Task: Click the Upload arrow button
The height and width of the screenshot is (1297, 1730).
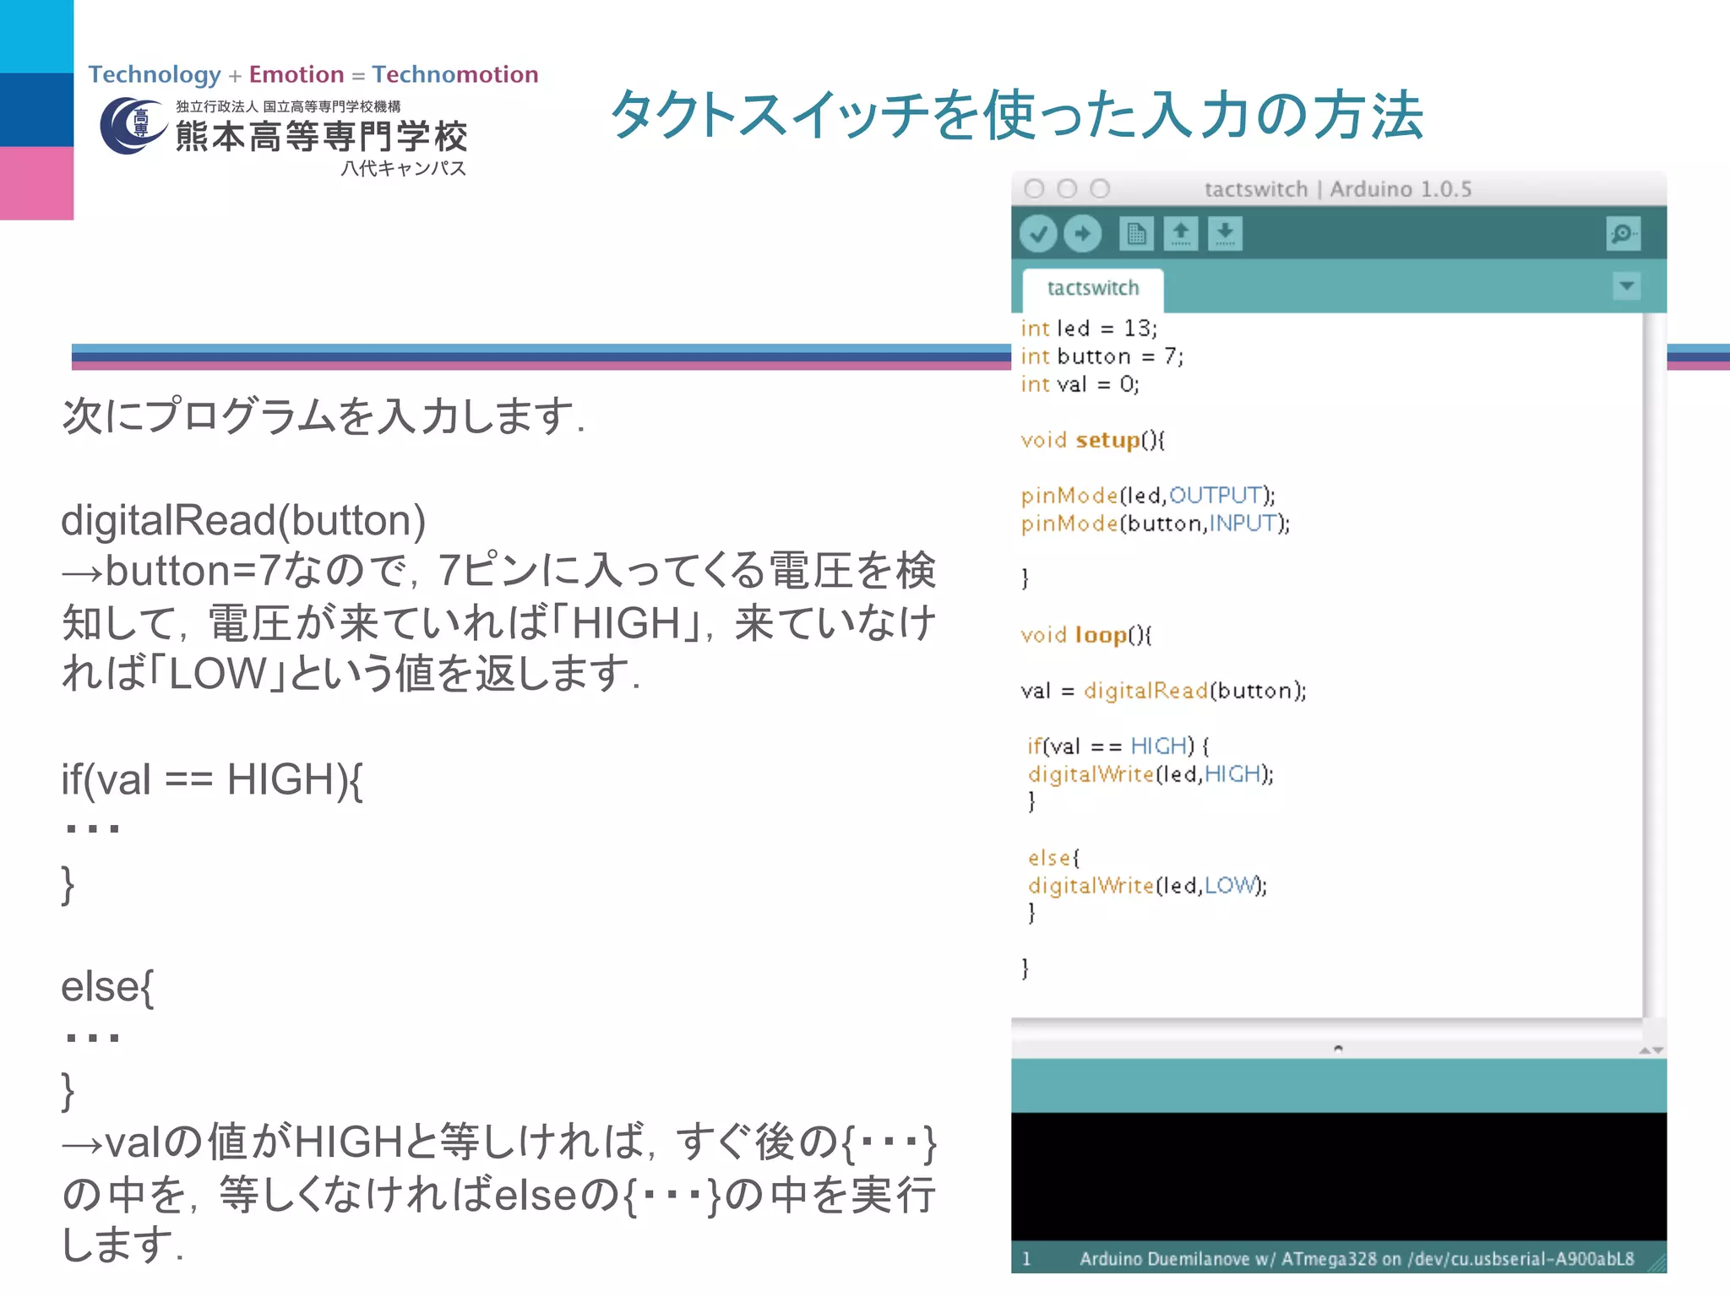Action: (1082, 233)
